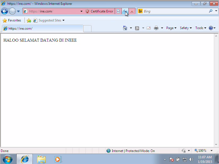This screenshot has width=219, height=164.
Task: Expand the status bar security dropdown arrow
Action: click(x=189, y=150)
